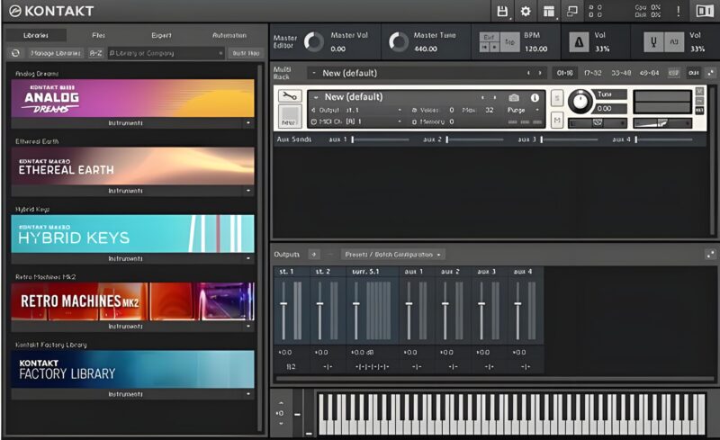The width and height of the screenshot is (720, 440).
Task: Open instrument edit mode via wrench icon
Action: point(290,96)
